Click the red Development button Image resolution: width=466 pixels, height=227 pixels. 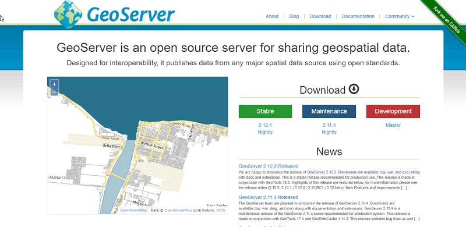(393, 111)
